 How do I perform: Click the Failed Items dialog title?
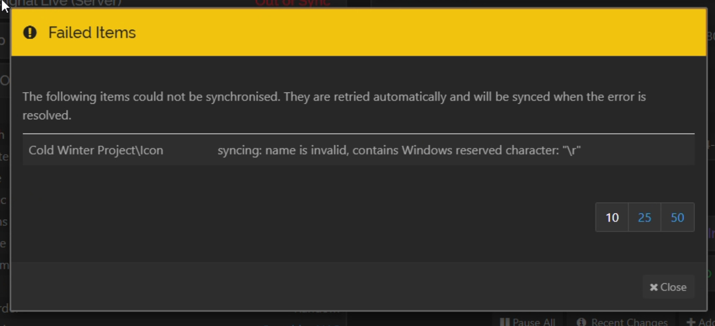(x=92, y=33)
